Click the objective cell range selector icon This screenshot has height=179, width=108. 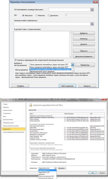tap(92, 10)
